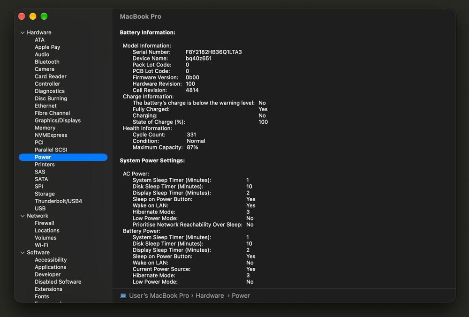Click Power in the path bar
The height and width of the screenshot is (317, 469).
pyautogui.click(x=241, y=296)
